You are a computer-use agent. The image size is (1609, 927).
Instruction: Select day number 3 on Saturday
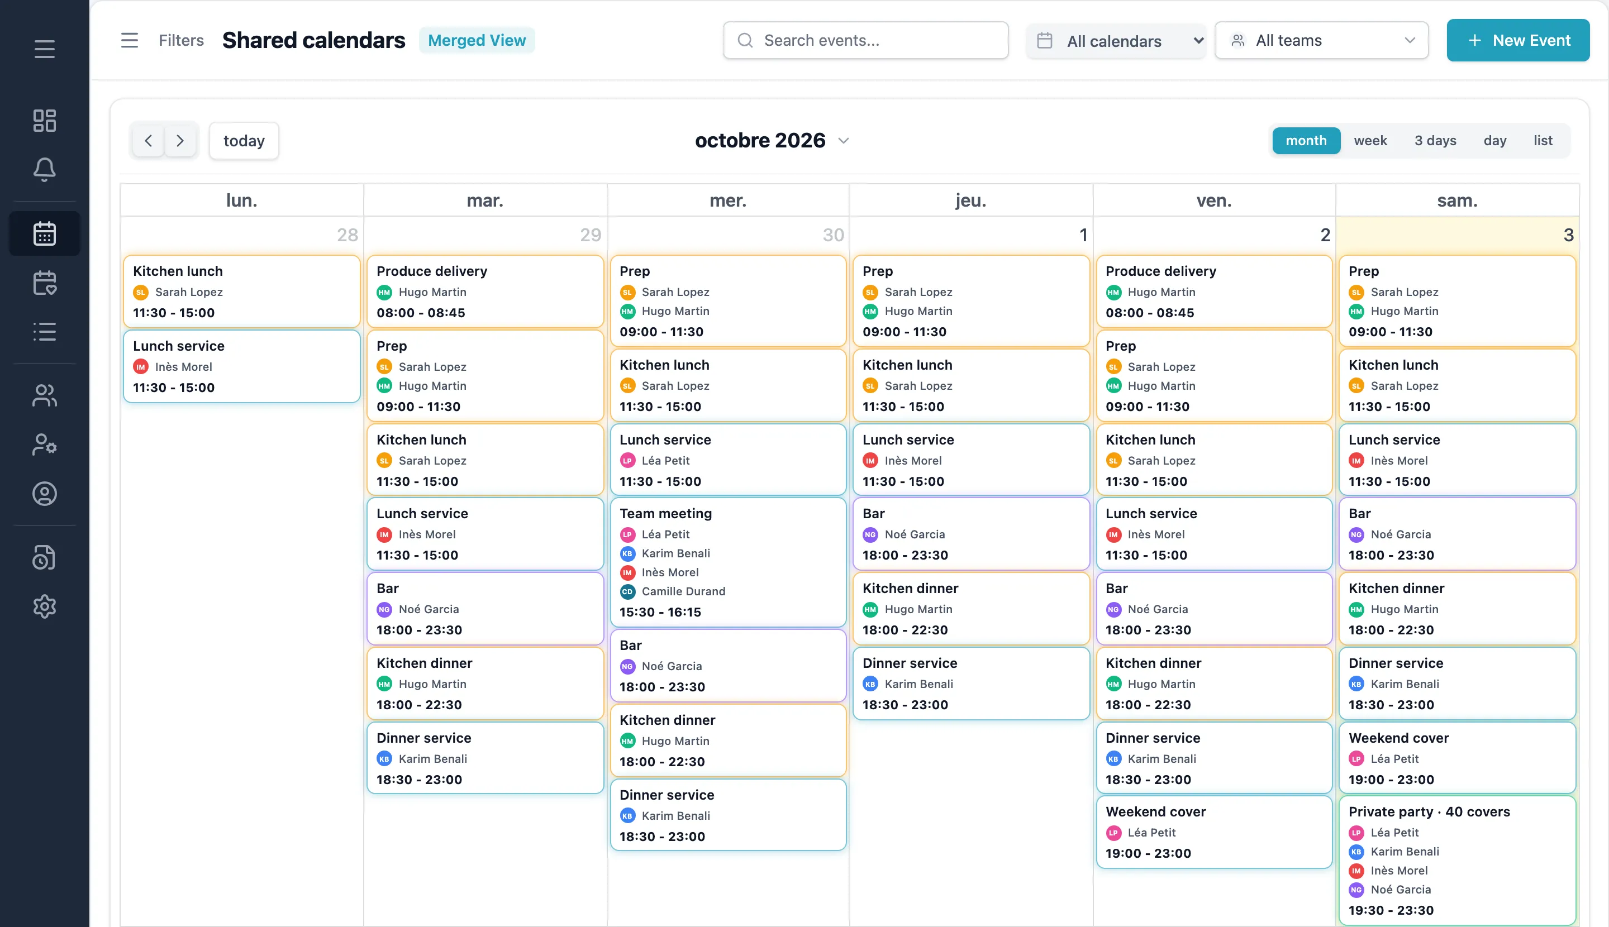click(1568, 235)
